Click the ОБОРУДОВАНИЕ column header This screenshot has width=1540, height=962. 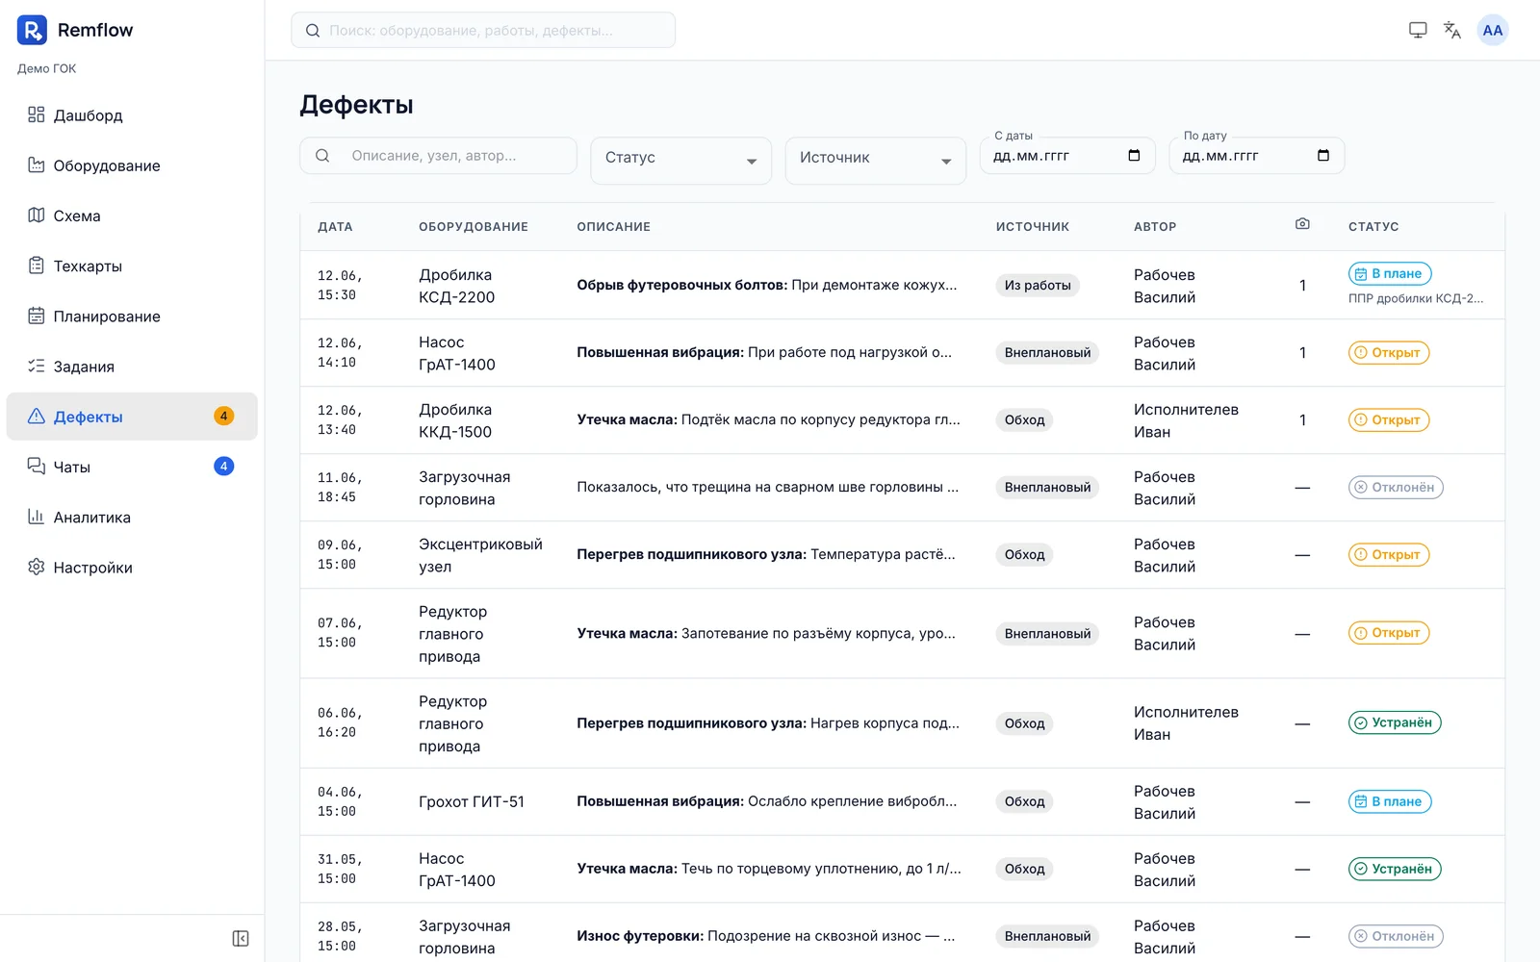474,226
